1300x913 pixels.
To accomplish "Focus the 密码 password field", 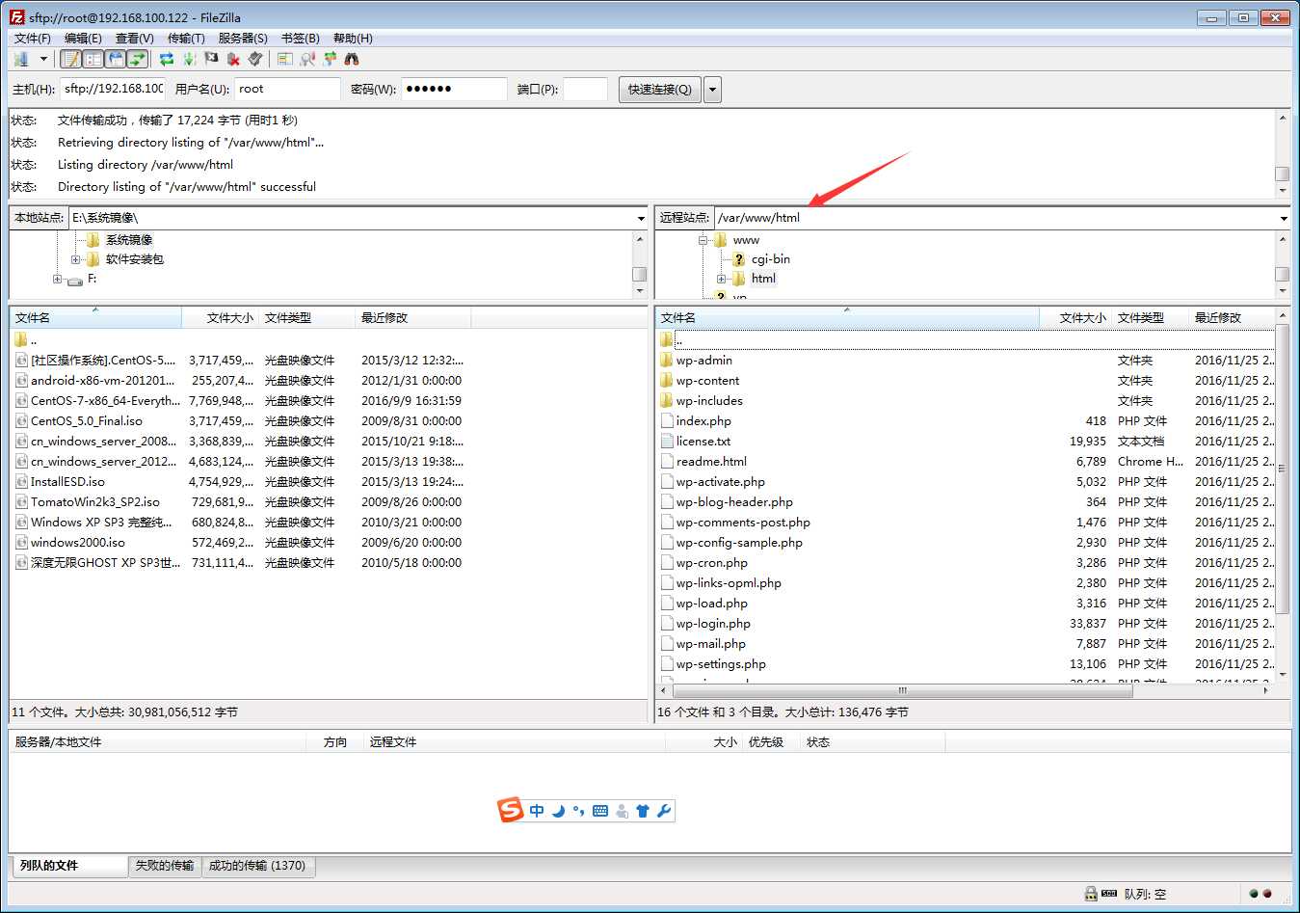I will (454, 89).
